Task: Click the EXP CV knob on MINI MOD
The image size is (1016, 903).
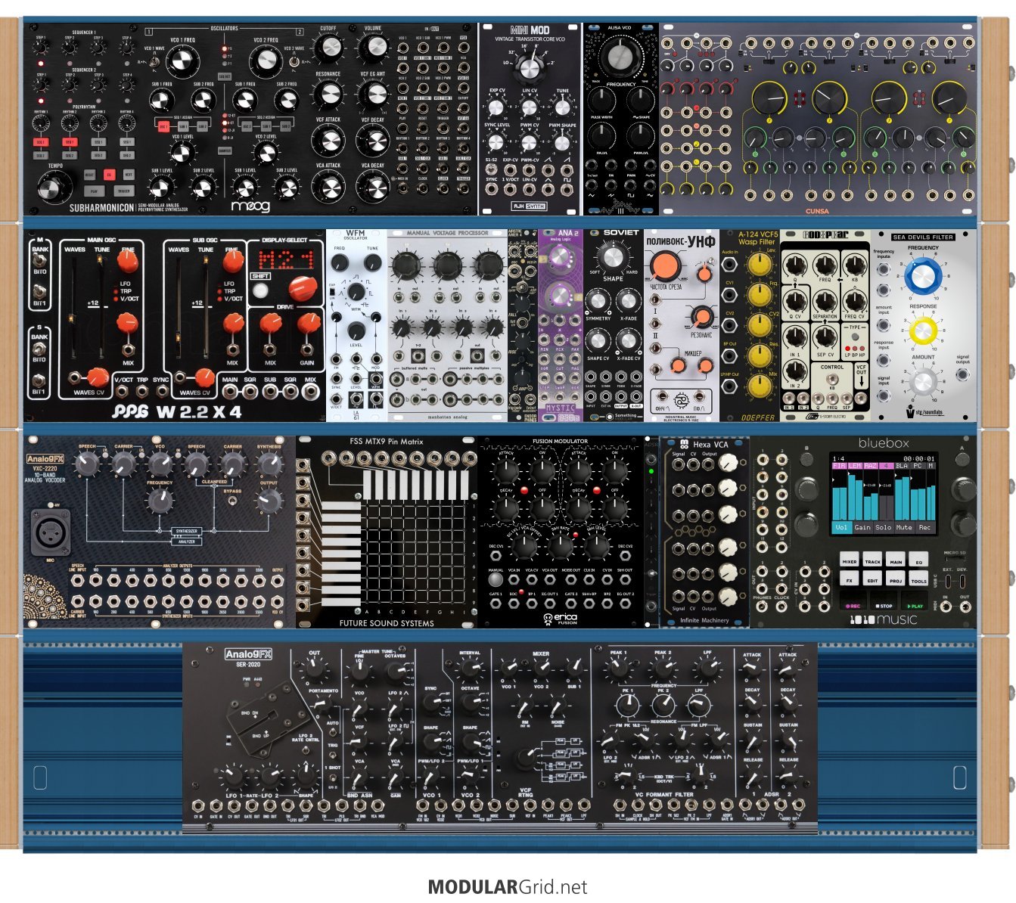Action: pos(496,108)
